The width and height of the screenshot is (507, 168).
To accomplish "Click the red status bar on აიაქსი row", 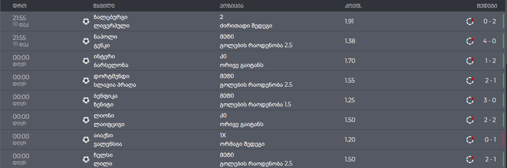I will click(503, 140).
